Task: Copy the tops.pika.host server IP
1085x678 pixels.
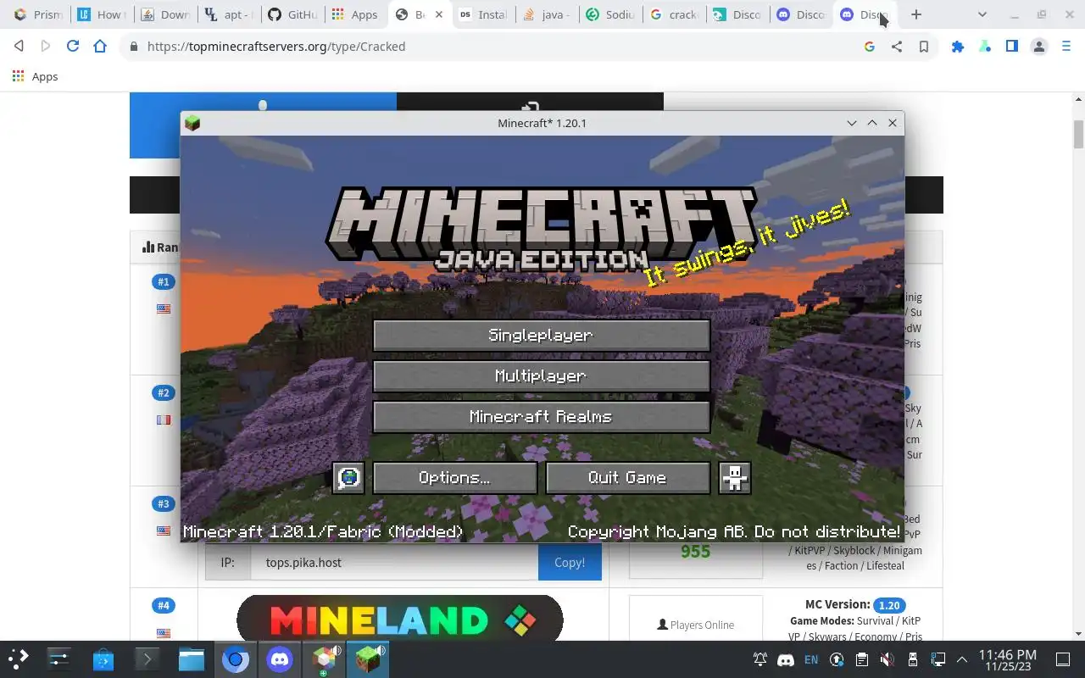Action: (570, 563)
